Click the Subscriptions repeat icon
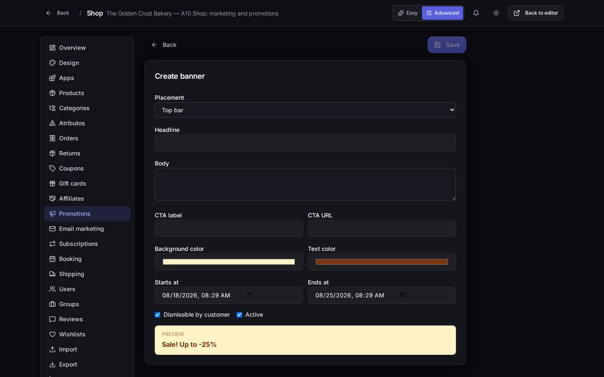The width and height of the screenshot is (604, 377). point(52,244)
